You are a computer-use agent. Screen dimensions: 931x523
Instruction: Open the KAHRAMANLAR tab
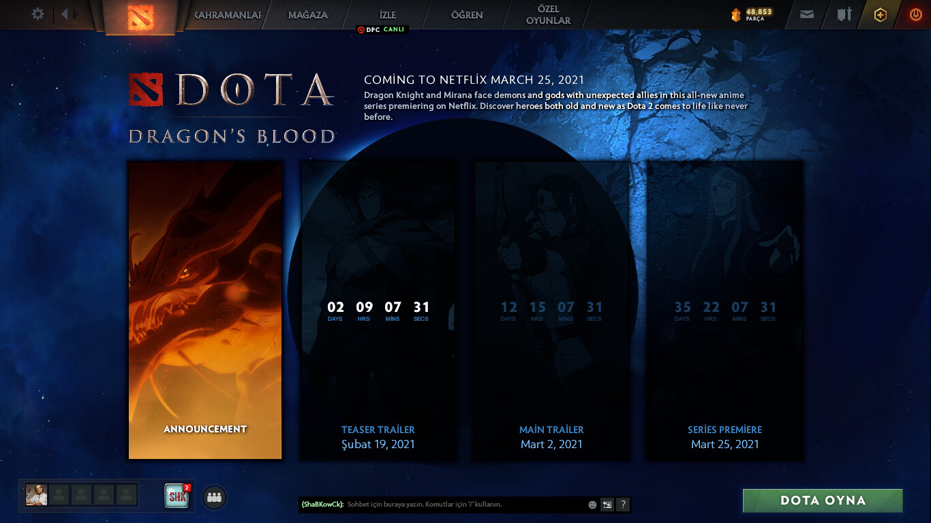pyautogui.click(x=228, y=15)
